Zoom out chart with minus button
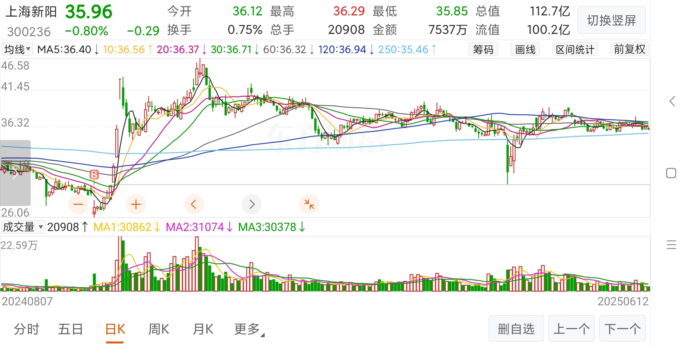Image resolution: width=692 pixels, height=346 pixels. click(x=78, y=204)
